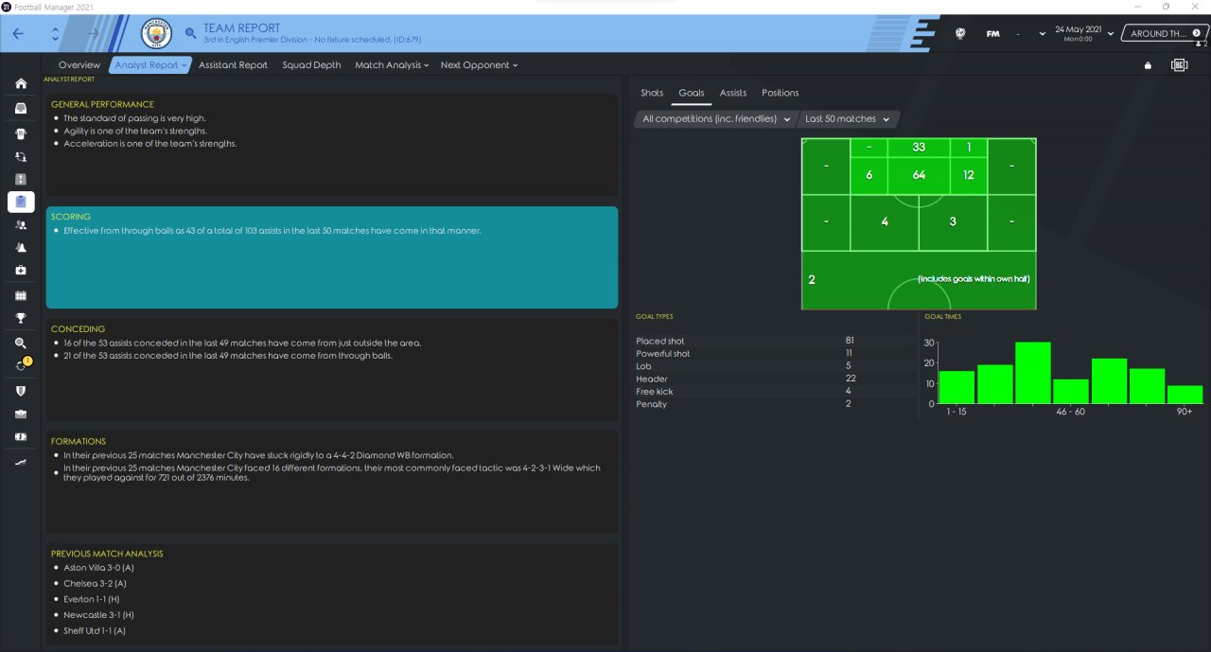Open the Aston Villa 3-0 match link
The height and width of the screenshot is (652, 1211).
click(98, 568)
